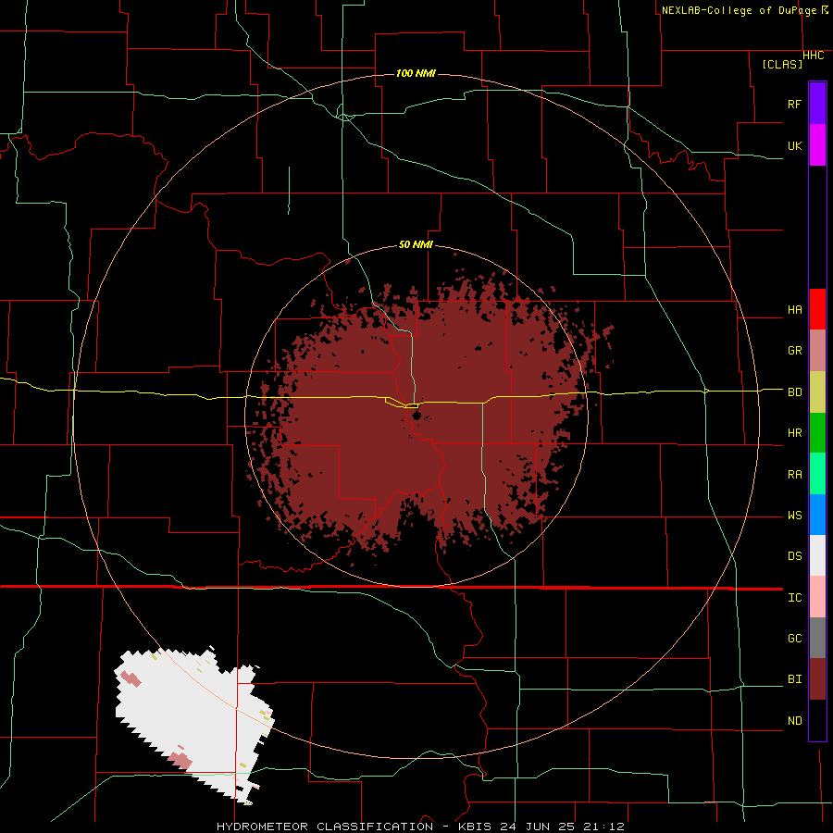Click the GC gray legend swatch
This screenshot has width=833, height=833.
click(817, 638)
